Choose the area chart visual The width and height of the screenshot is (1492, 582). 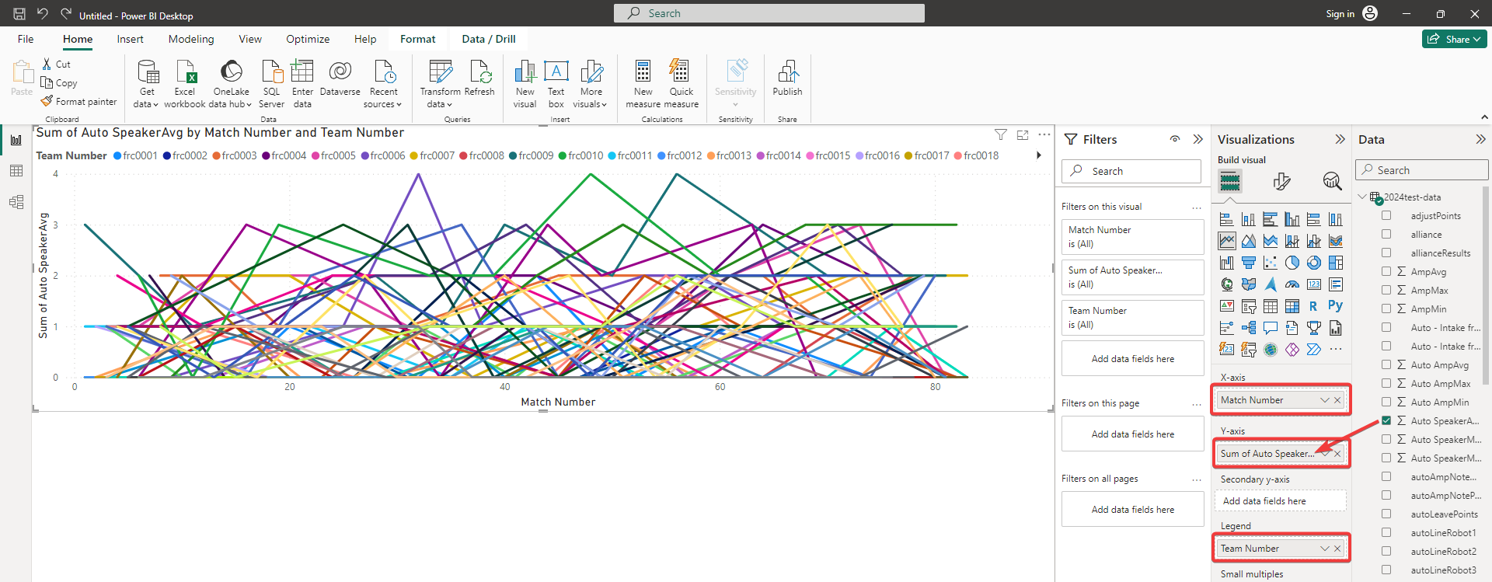pyautogui.click(x=1249, y=241)
